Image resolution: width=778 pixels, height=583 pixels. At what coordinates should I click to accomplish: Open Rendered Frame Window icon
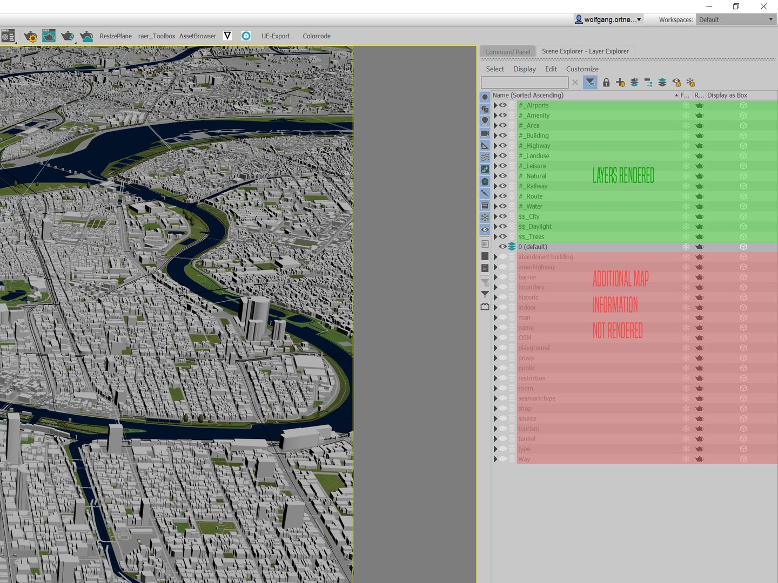pos(49,36)
